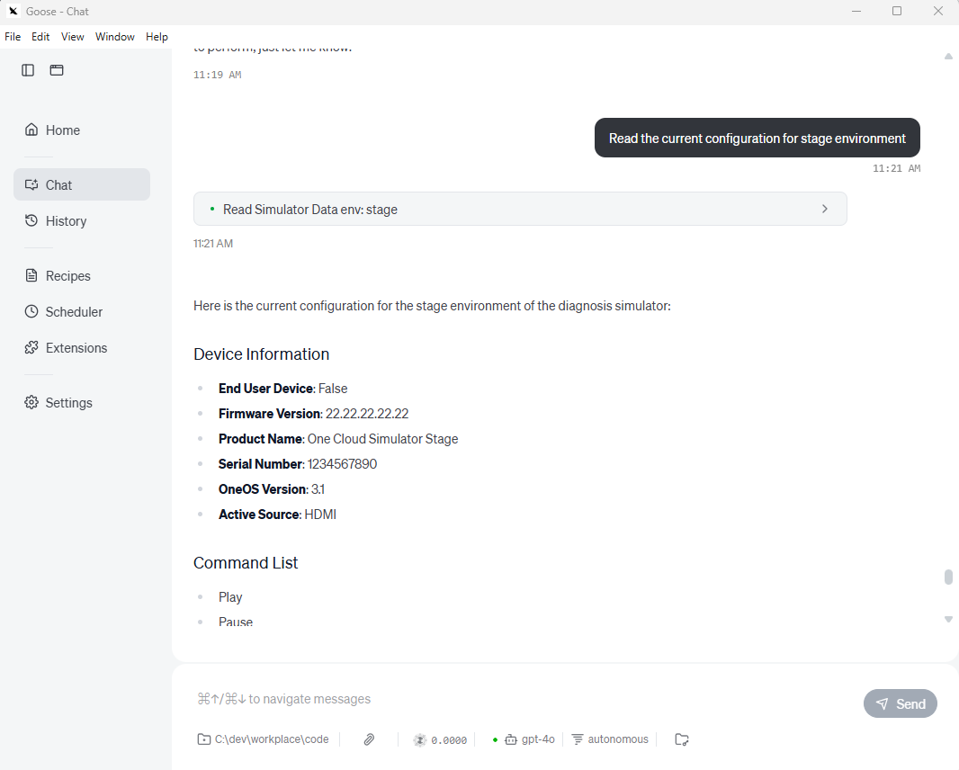The height and width of the screenshot is (770, 959).
Task: Toggle the sidebar panel icon
Action: (27, 69)
